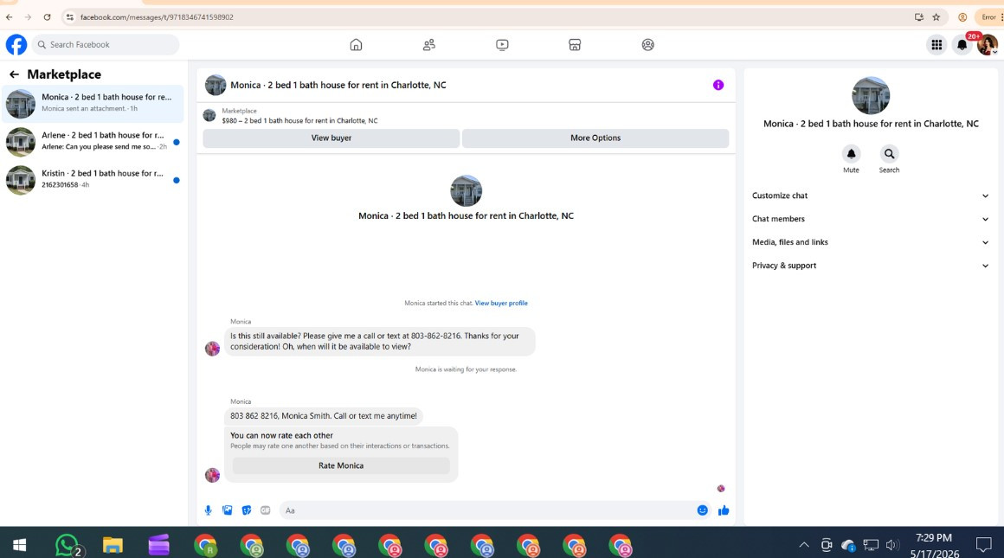The width and height of the screenshot is (1004, 558).
Task: Click the listing thumbnail in chat header
Action: pyautogui.click(x=216, y=85)
